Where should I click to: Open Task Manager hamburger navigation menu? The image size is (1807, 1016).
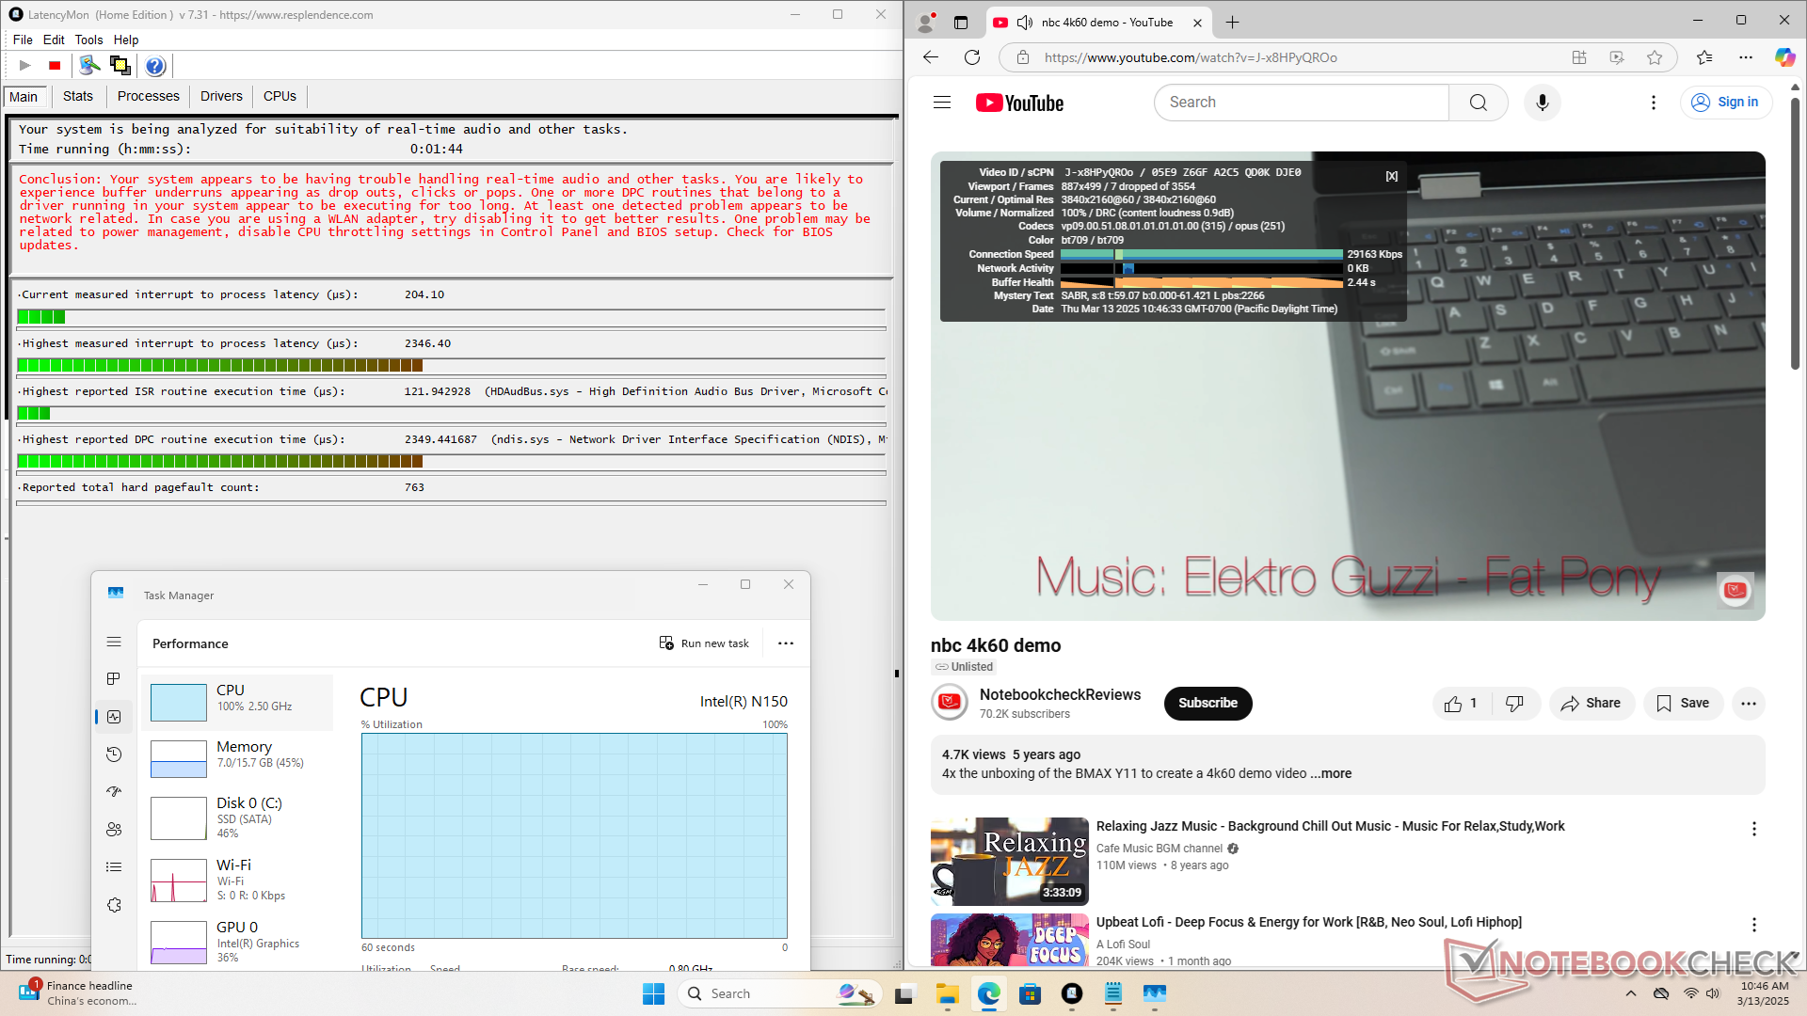coord(114,643)
